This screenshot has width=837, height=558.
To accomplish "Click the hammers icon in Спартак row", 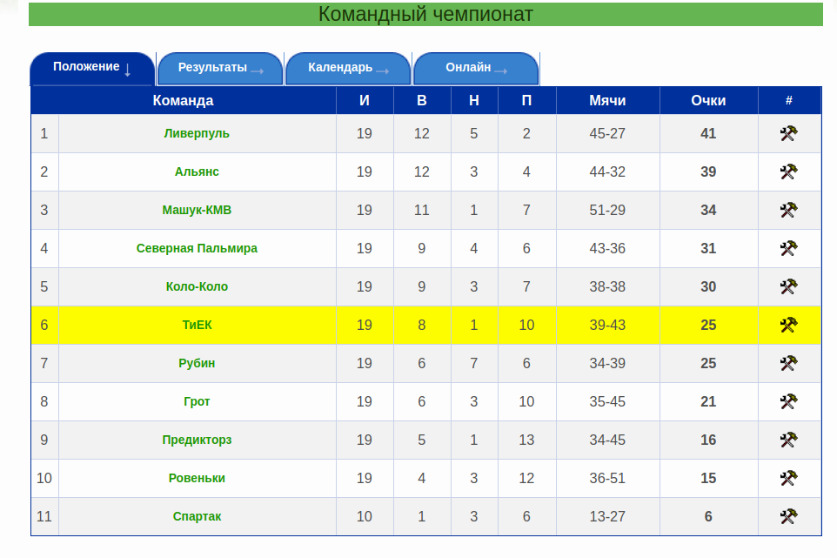I will [788, 517].
